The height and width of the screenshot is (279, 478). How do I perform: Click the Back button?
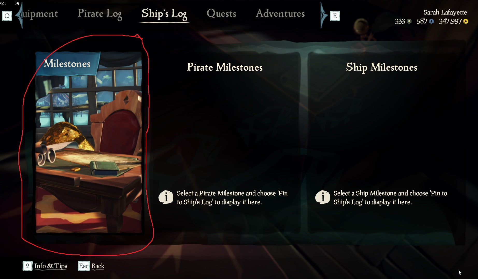[x=98, y=266]
